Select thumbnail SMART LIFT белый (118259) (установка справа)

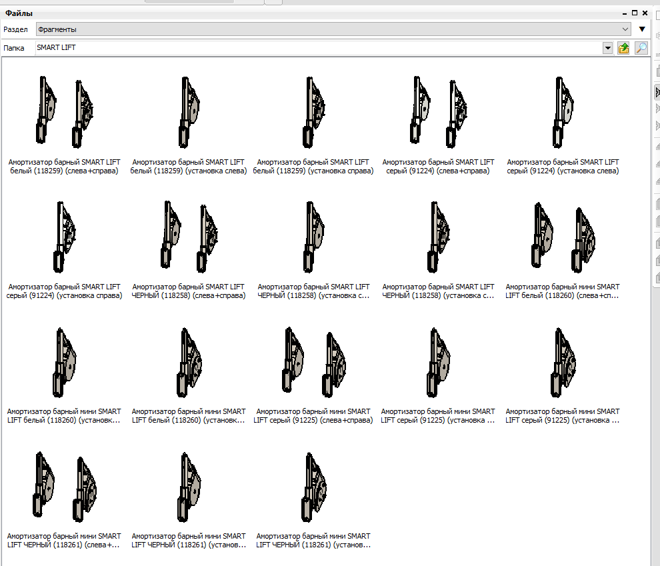click(313, 112)
